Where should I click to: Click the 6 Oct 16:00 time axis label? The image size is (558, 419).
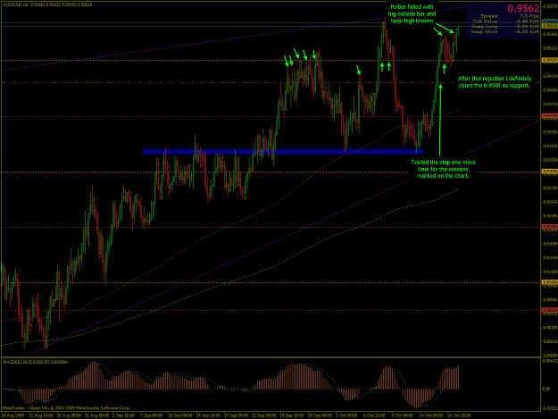[x=374, y=415]
